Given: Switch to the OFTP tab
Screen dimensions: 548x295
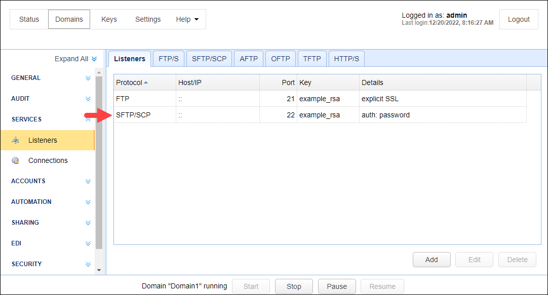Looking at the screenshot, I should 281,59.
